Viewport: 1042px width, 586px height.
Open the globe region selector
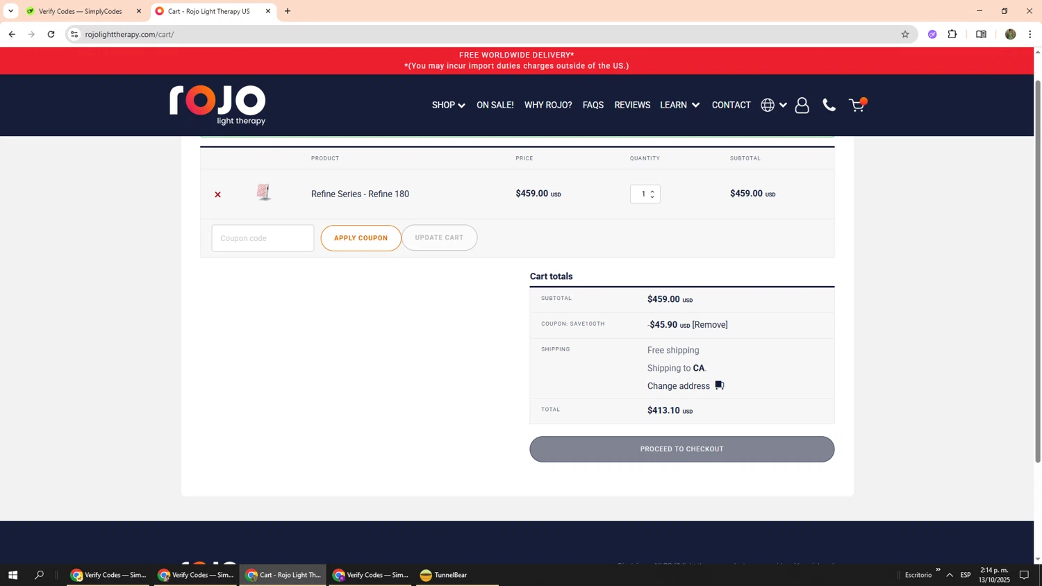click(773, 105)
